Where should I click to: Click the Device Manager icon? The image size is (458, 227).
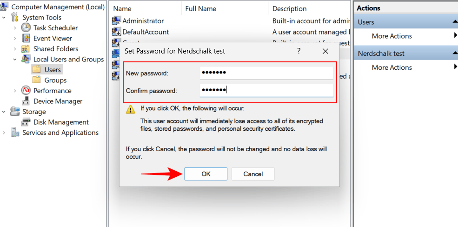pos(27,101)
